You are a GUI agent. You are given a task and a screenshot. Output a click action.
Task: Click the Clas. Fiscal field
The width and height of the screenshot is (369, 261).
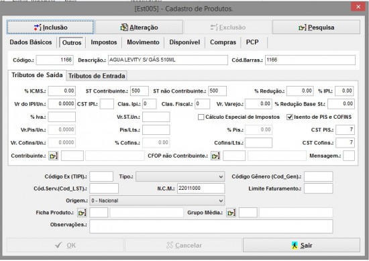point(202,104)
